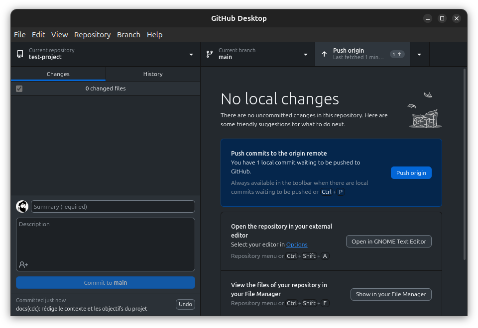Screen dimensions: 478x328
Task: Click 'Committed just now' status text
Action: (41, 300)
